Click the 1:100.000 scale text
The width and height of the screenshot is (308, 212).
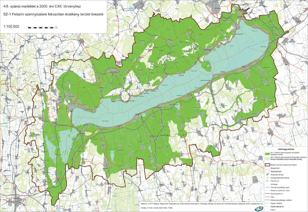pos(11,26)
